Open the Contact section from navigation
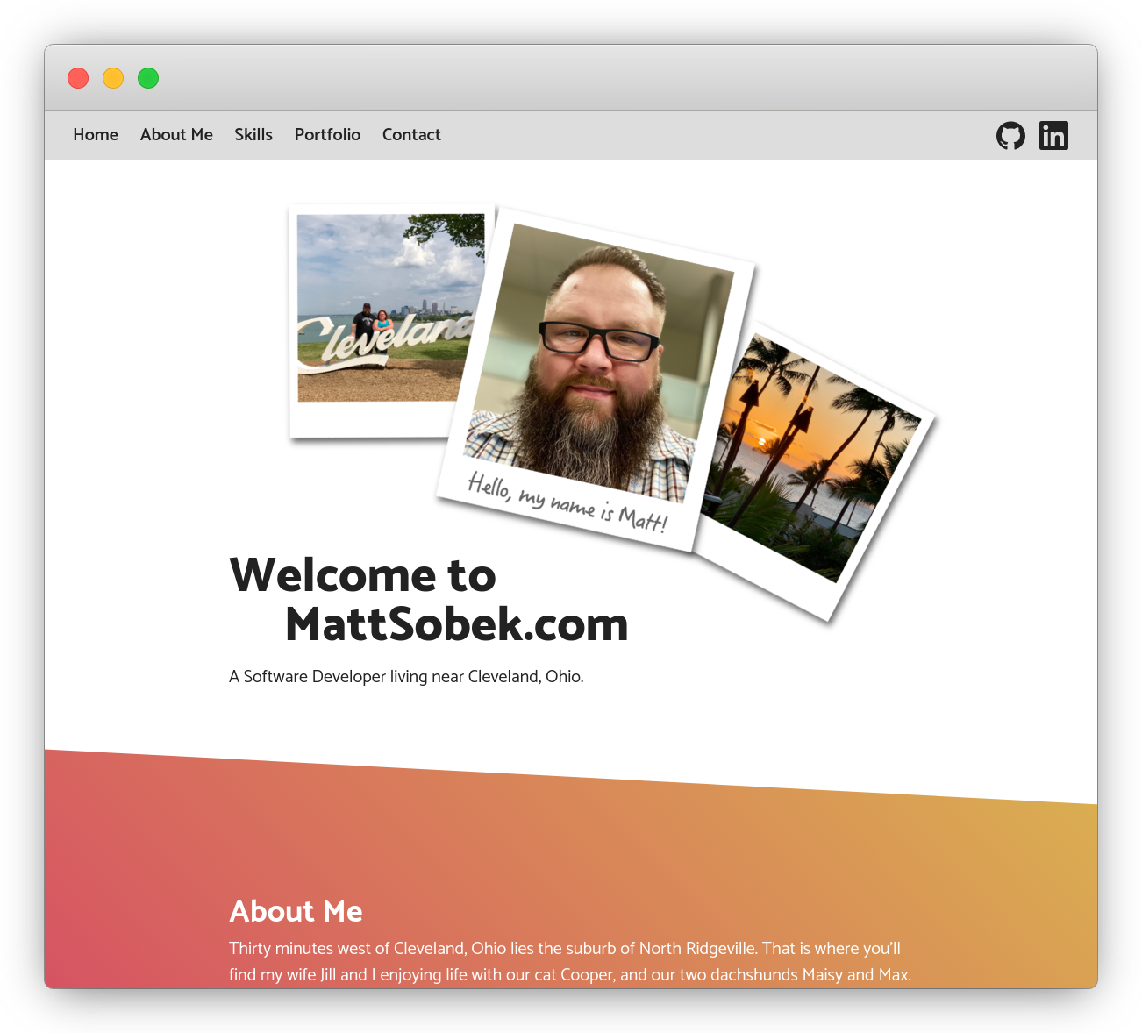This screenshot has width=1142, height=1033. click(x=411, y=135)
